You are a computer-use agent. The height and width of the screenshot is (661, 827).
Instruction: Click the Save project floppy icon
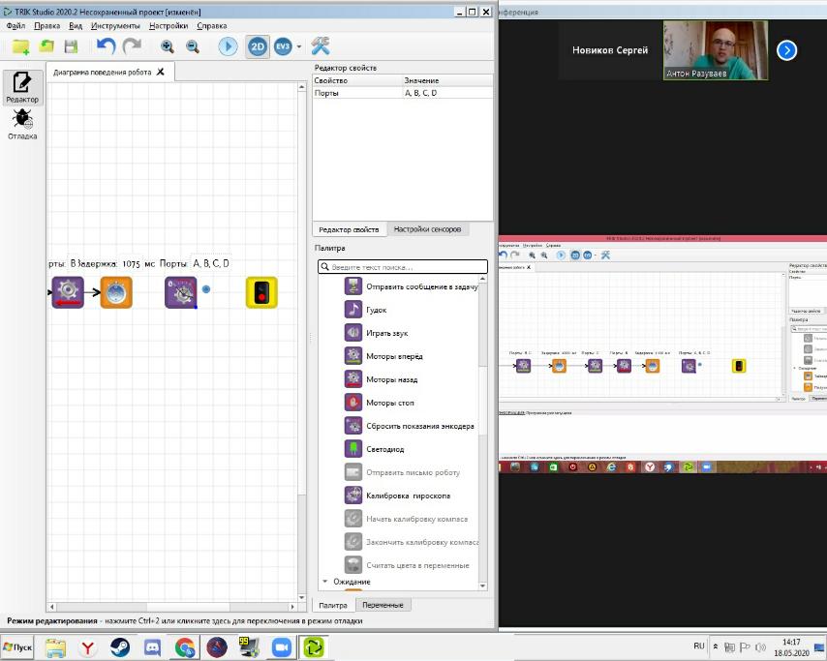71,46
